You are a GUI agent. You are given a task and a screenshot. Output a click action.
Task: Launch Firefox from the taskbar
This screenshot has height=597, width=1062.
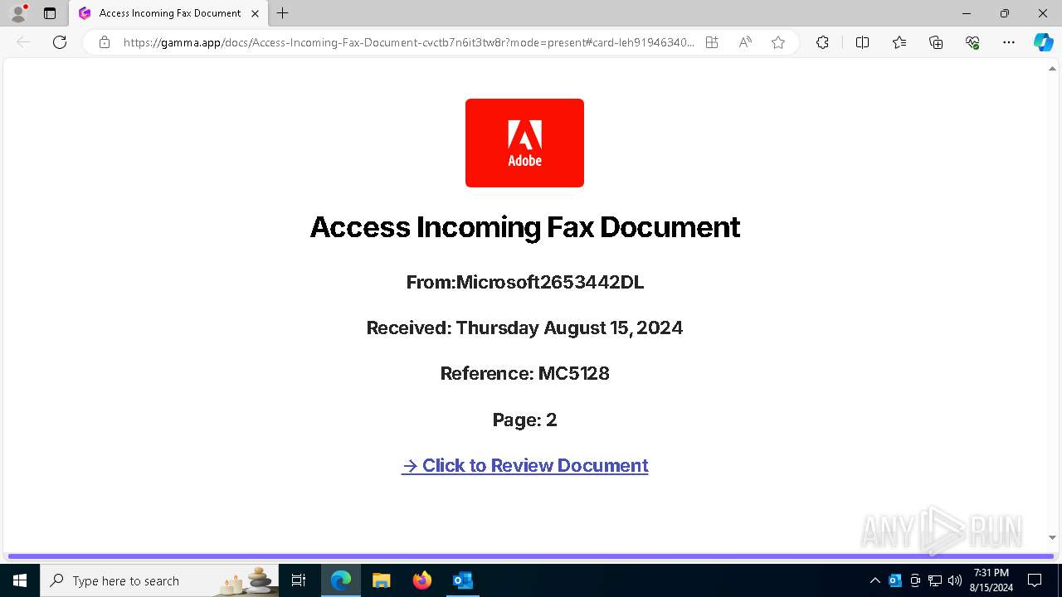(421, 580)
